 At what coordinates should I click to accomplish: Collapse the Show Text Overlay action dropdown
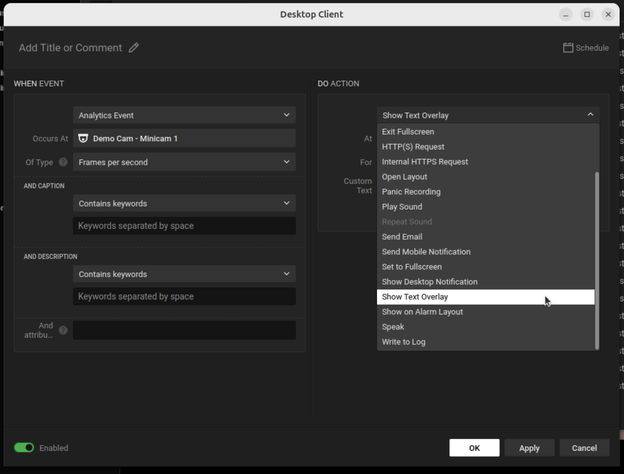click(x=488, y=115)
